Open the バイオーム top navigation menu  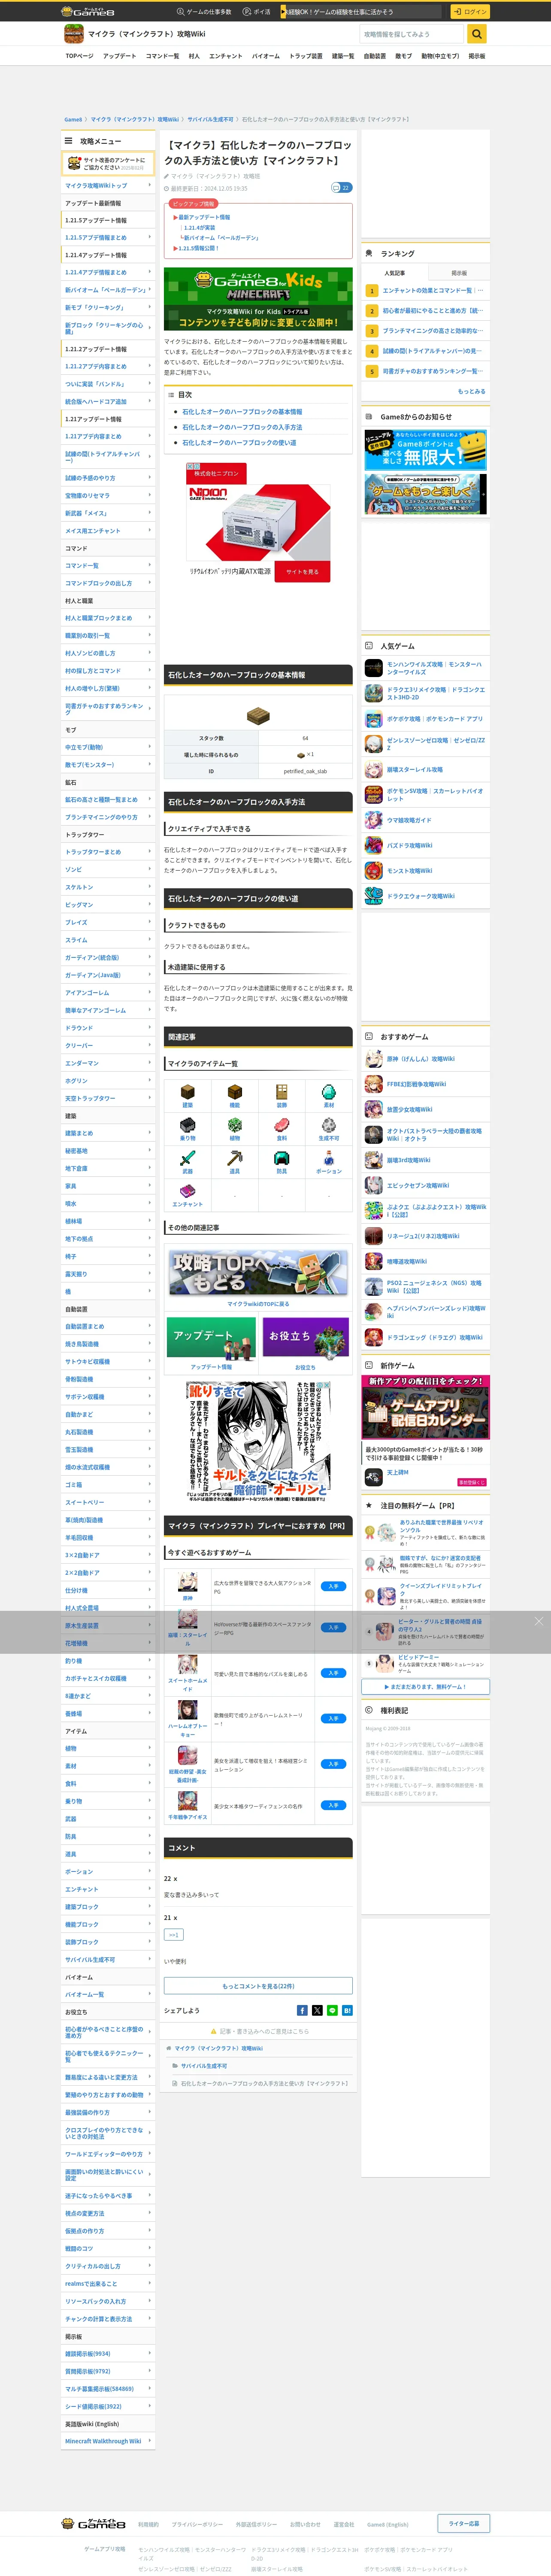(x=266, y=56)
